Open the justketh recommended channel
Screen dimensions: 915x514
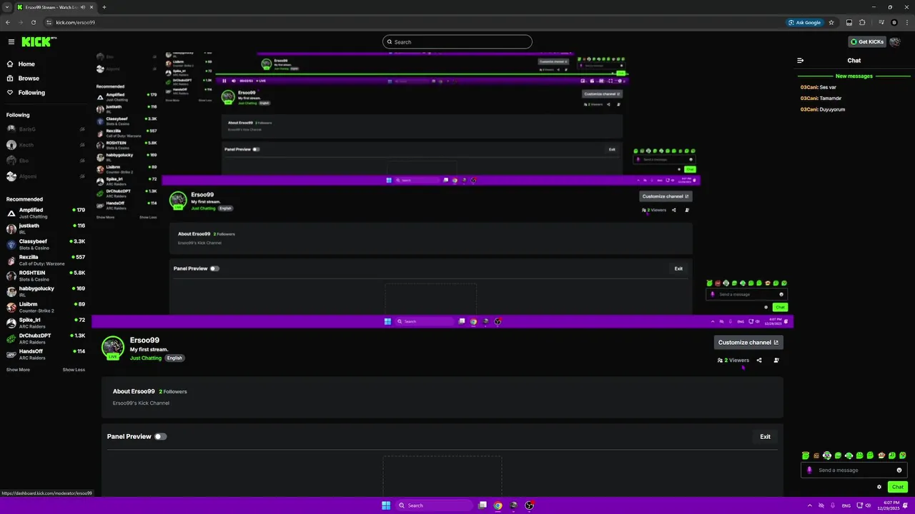pos(46,228)
